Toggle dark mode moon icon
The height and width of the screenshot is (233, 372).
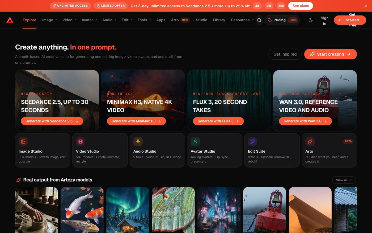point(311,20)
